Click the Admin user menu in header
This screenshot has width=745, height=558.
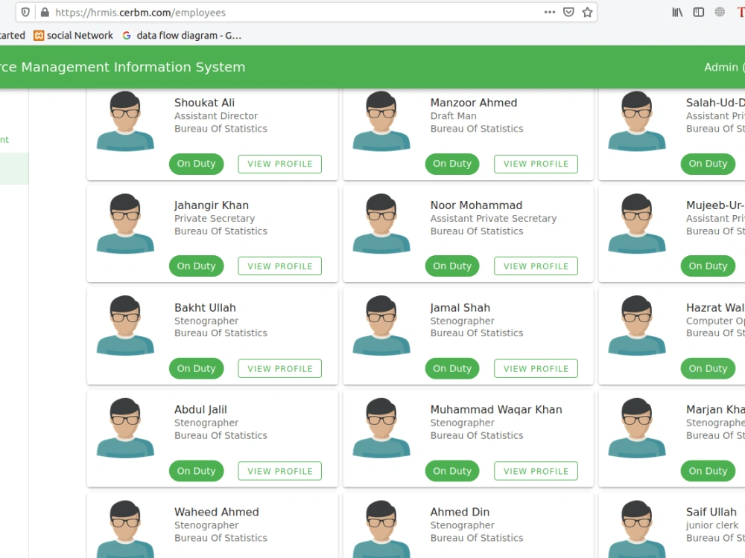[x=724, y=68]
